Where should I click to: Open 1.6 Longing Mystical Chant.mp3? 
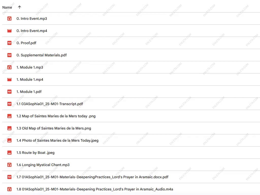click(x=43, y=165)
